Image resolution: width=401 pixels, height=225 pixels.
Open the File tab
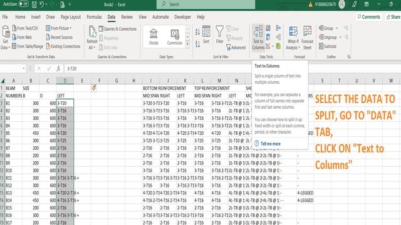(x=5, y=17)
